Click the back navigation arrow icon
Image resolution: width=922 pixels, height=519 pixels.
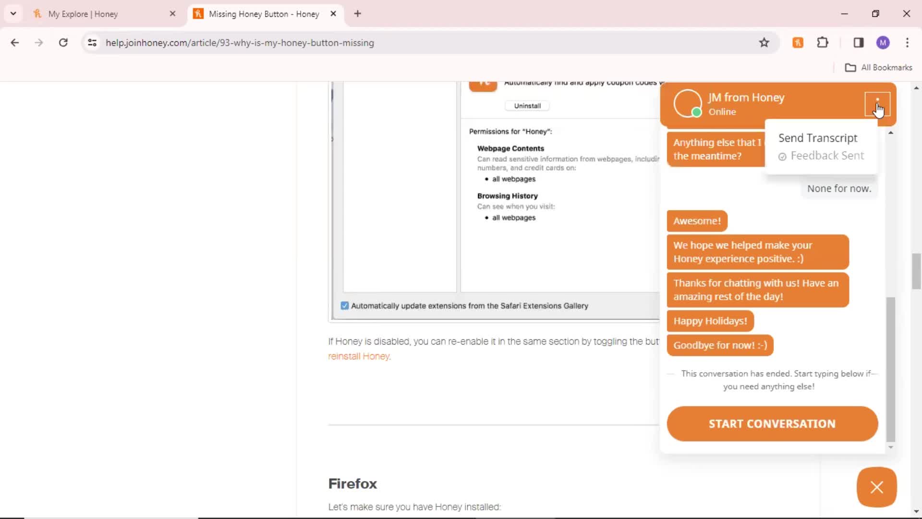coord(14,42)
